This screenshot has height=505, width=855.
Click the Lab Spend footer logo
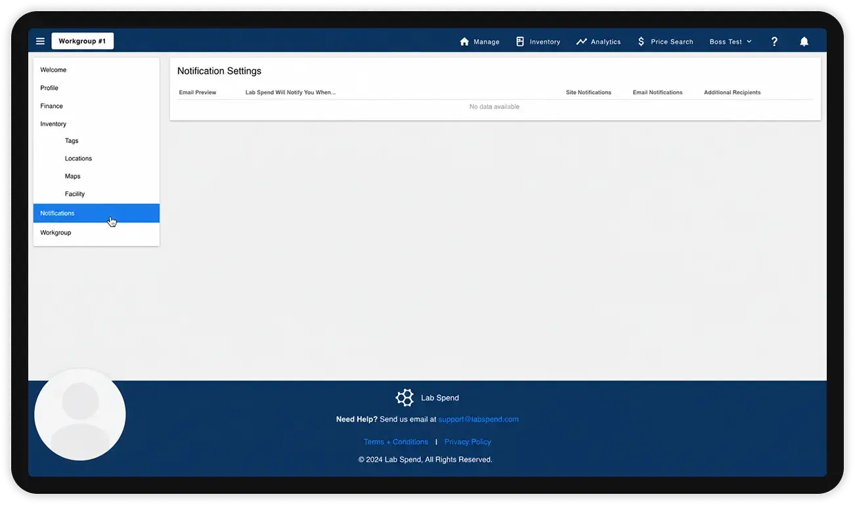[405, 397]
